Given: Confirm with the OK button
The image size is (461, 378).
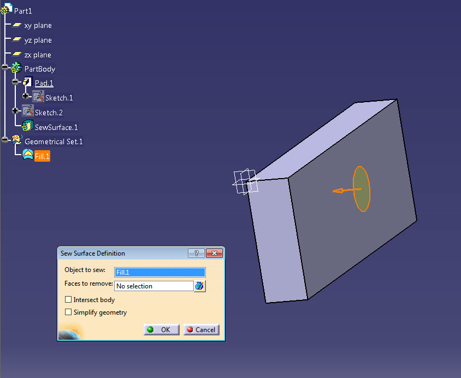Looking at the screenshot, I should (162, 330).
